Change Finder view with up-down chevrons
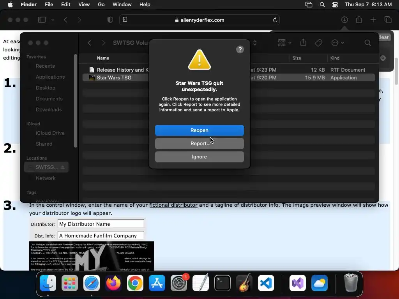 point(255,43)
